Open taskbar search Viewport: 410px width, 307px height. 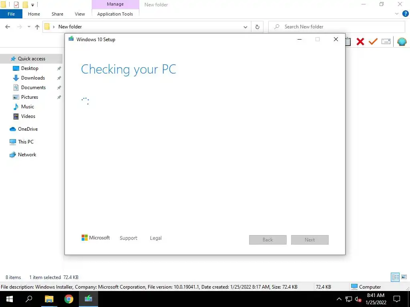29,299
